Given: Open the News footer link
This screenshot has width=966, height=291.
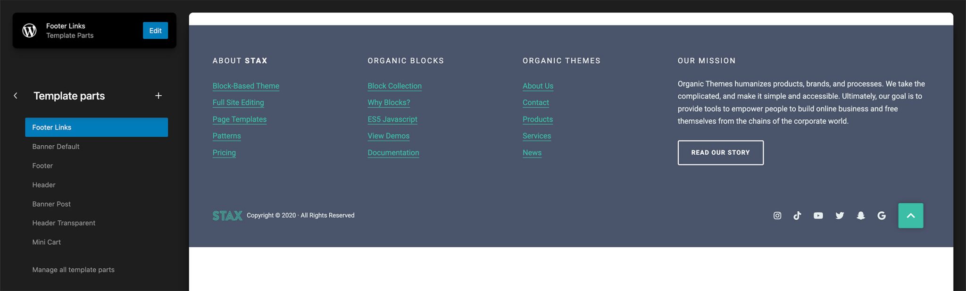Looking at the screenshot, I should coord(532,153).
